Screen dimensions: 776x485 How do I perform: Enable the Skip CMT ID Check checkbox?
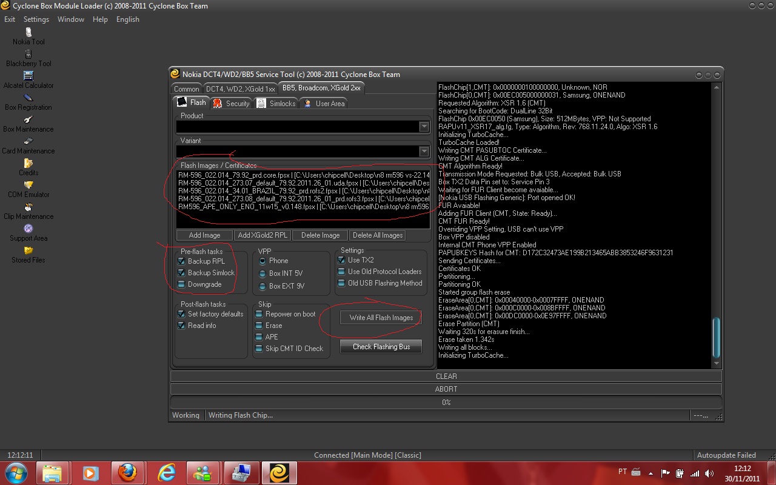(x=259, y=349)
